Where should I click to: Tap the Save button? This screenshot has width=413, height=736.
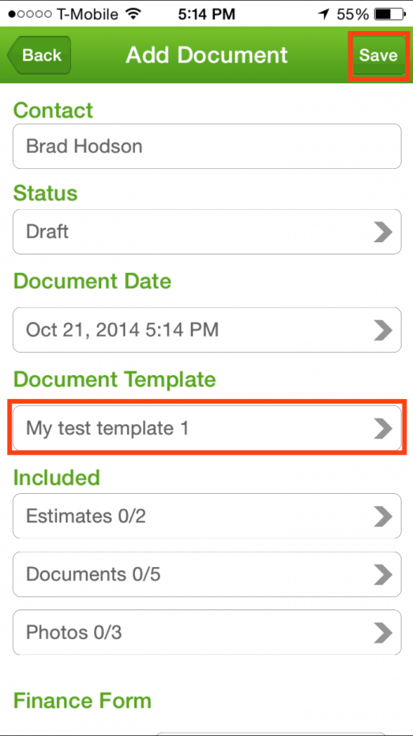(379, 55)
